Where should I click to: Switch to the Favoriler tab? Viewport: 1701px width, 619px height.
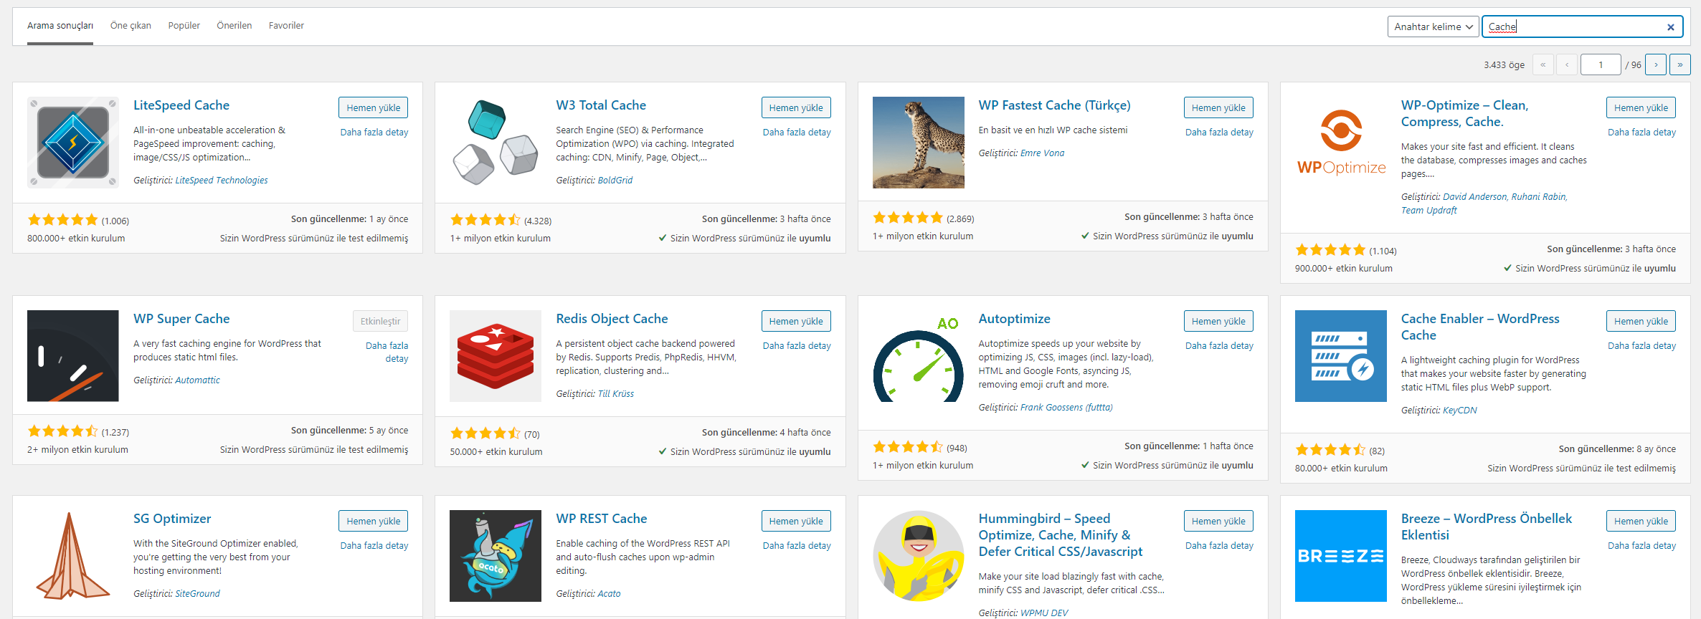[286, 26]
